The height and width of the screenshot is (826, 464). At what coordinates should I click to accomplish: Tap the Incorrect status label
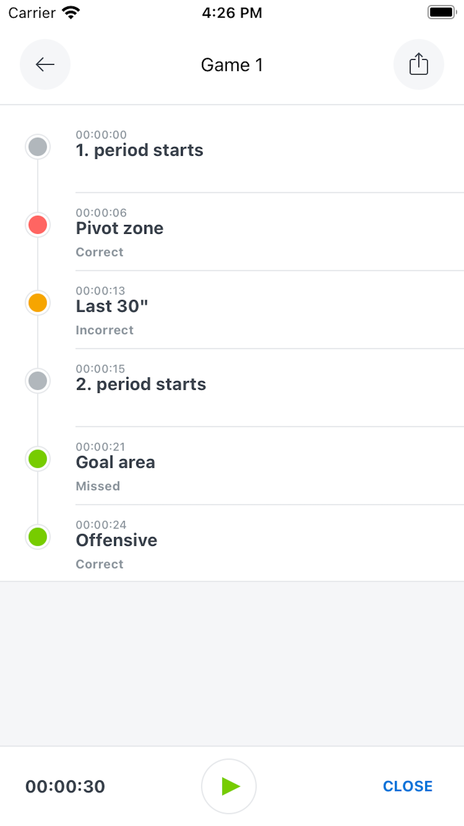click(x=105, y=330)
